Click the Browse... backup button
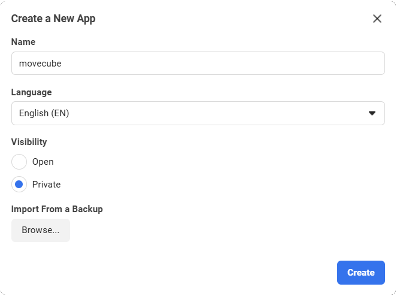This screenshot has height=296, width=397. pyautogui.click(x=41, y=231)
